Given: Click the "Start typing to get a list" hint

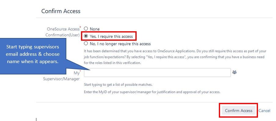Looking at the screenshot, I should point(118,85).
